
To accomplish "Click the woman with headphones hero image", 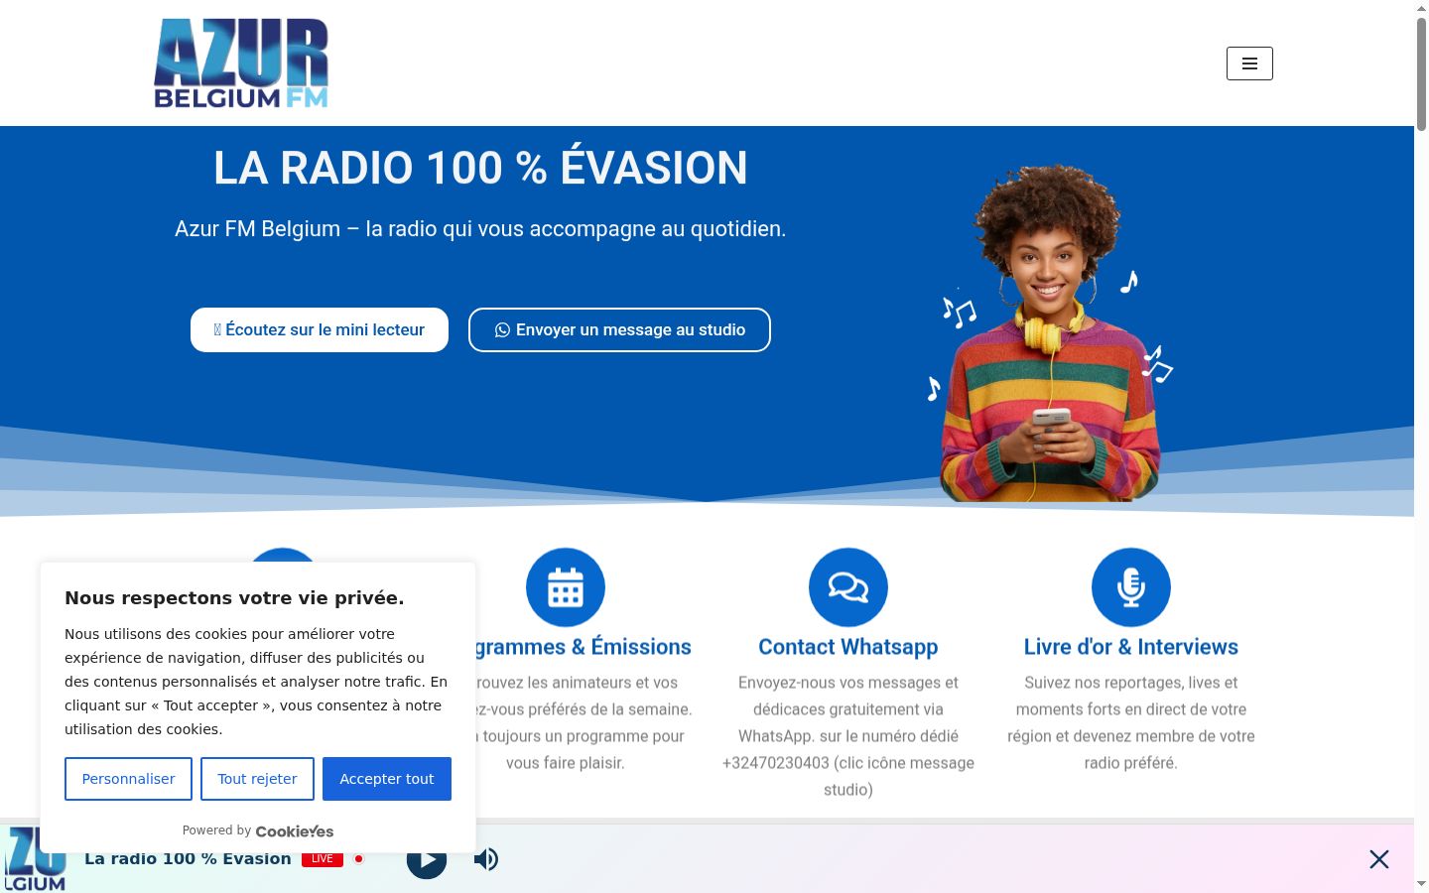I will click(x=1050, y=332).
